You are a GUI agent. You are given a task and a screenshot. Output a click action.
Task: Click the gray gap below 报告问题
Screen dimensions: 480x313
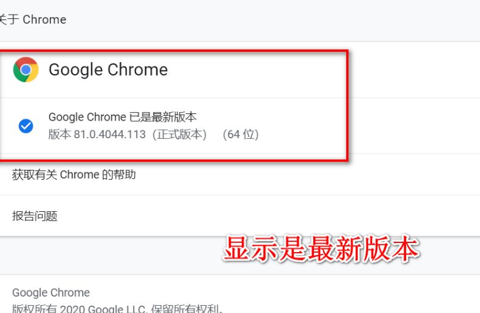pos(122,255)
